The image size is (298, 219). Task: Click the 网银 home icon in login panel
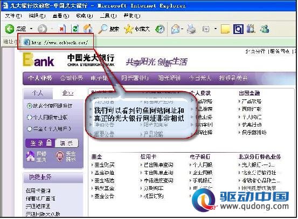click(x=30, y=156)
